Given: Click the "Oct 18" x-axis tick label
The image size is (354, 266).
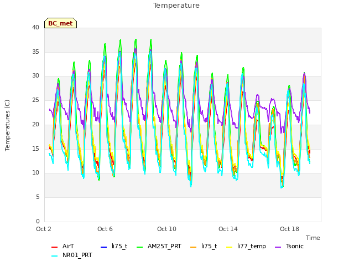Looking at the screenshot, I should tap(289, 229).
